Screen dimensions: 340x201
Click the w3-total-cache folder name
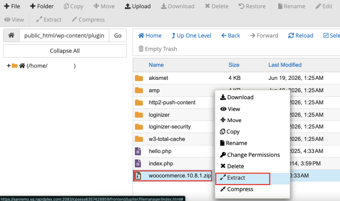167,139
